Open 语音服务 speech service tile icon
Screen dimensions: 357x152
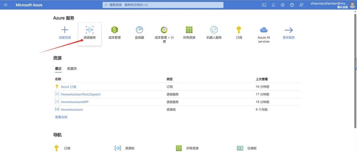(x=90, y=30)
